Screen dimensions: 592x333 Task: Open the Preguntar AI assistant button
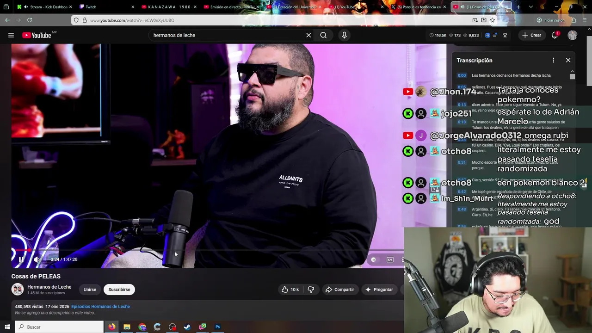[x=379, y=290]
